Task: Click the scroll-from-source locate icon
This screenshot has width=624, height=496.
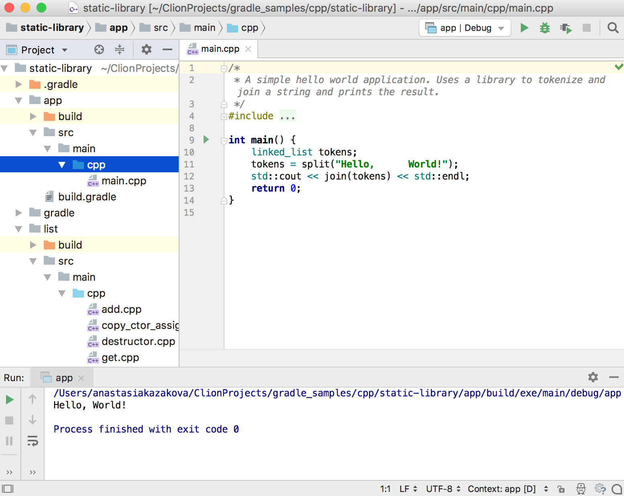Action: tap(99, 49)
